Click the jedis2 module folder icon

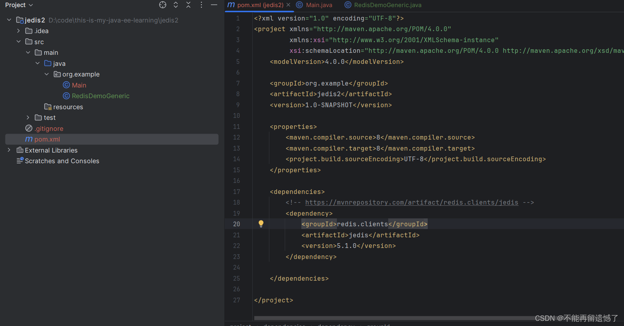pos(20,20)
